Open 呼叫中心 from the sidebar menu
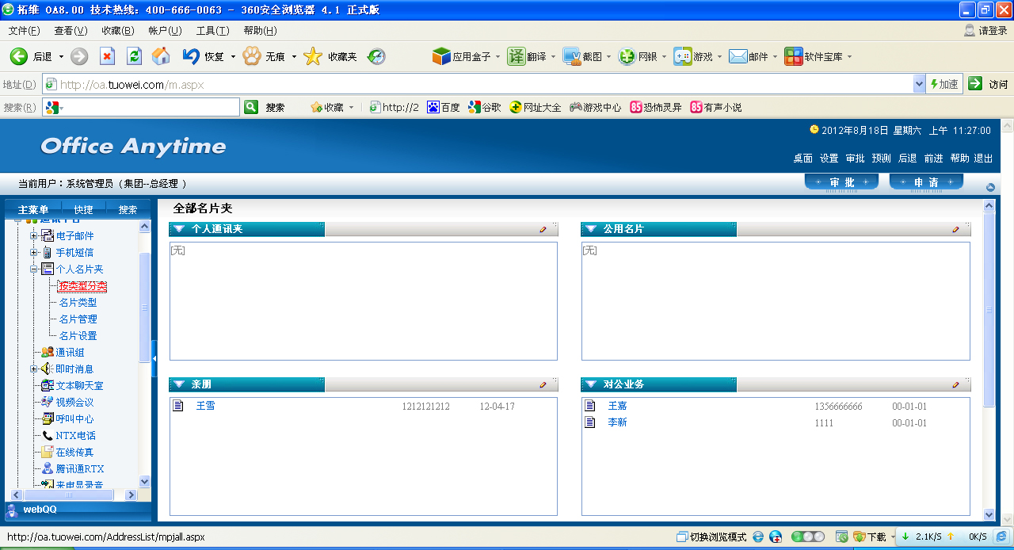1014x550 pixels. [74, 418]
